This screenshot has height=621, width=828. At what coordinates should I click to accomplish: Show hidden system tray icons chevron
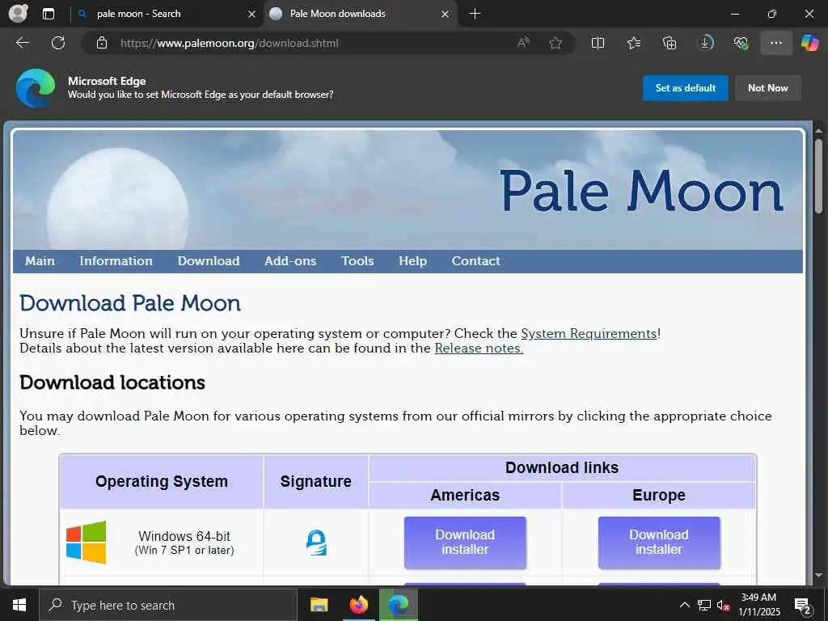coord(684,605)
